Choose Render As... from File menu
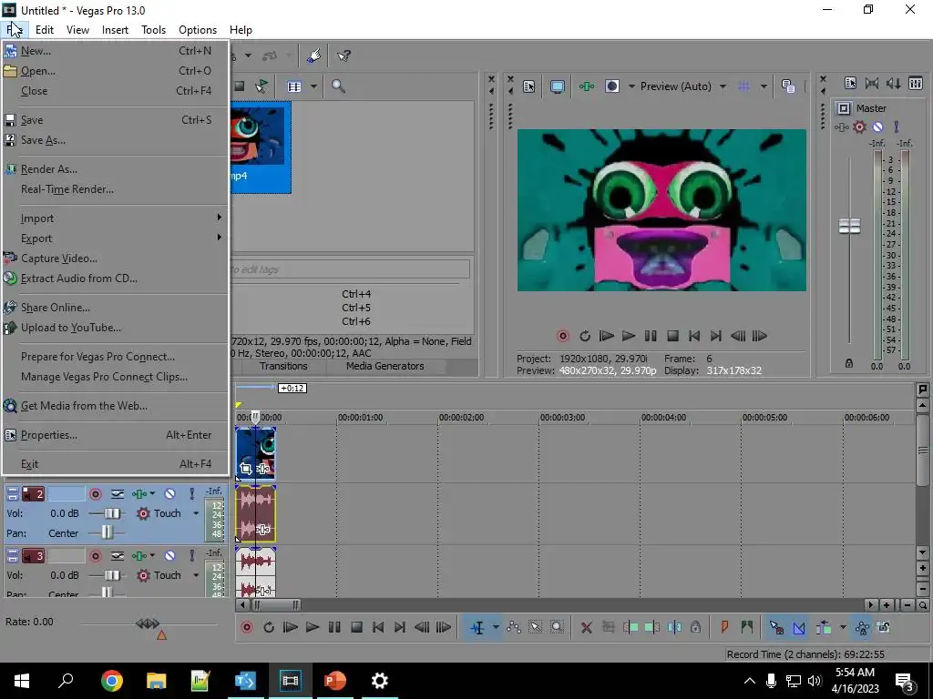The image size is (933, 699). 116,169
